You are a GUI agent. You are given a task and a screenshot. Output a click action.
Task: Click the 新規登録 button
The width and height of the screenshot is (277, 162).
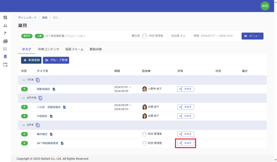click(31, 60)
